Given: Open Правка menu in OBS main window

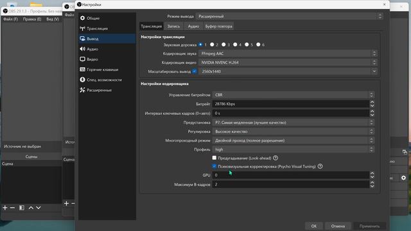Looking at the screenshot, I should (x=32, y=19).
